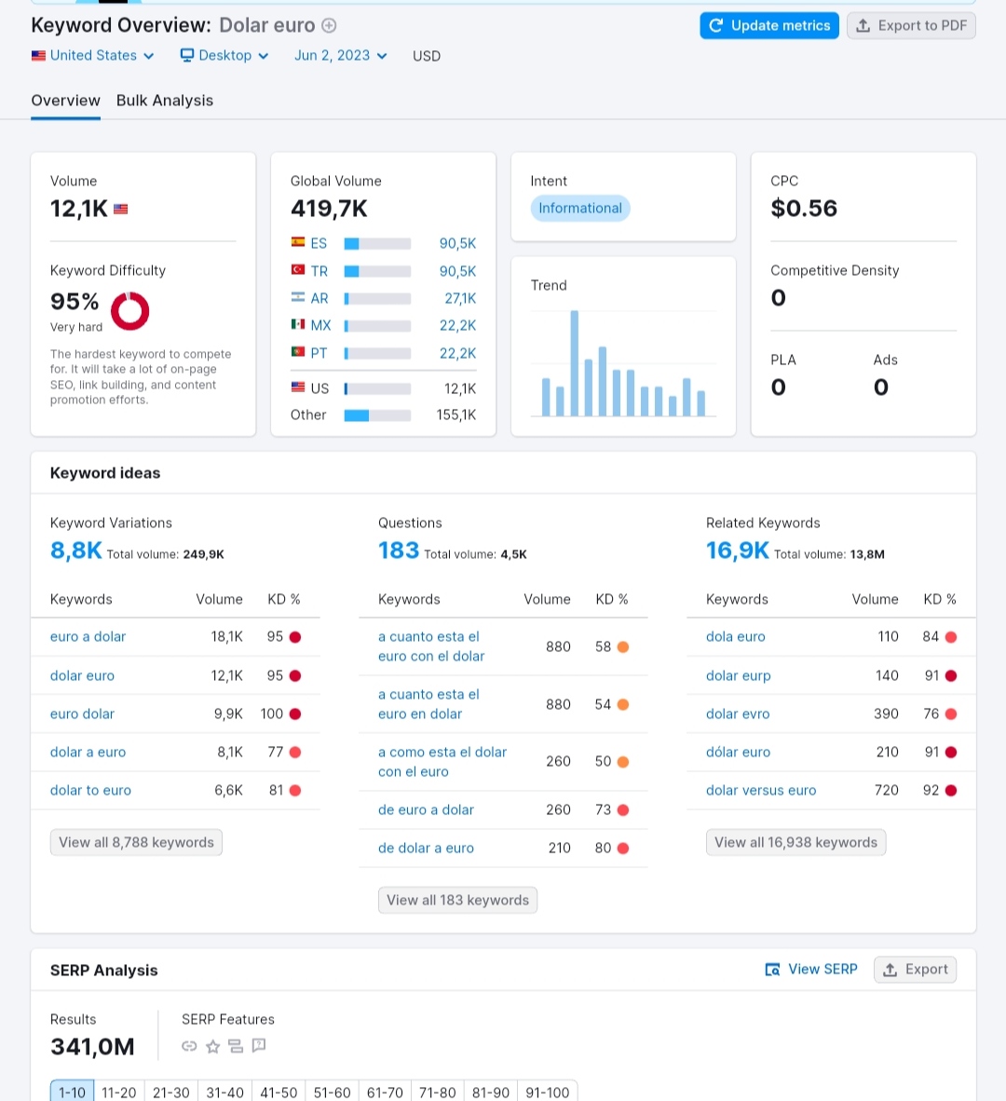Click the US volume bar
This screenshot has width=1006, height=1101.
[377, 389]
